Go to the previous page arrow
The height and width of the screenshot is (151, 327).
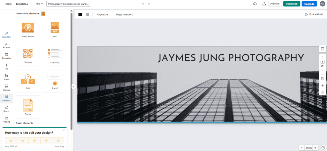point(323,57)
